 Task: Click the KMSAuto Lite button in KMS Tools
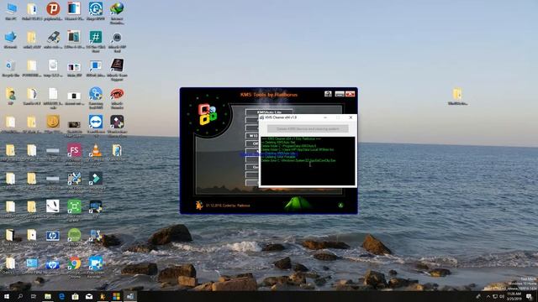tap(269, 112)
